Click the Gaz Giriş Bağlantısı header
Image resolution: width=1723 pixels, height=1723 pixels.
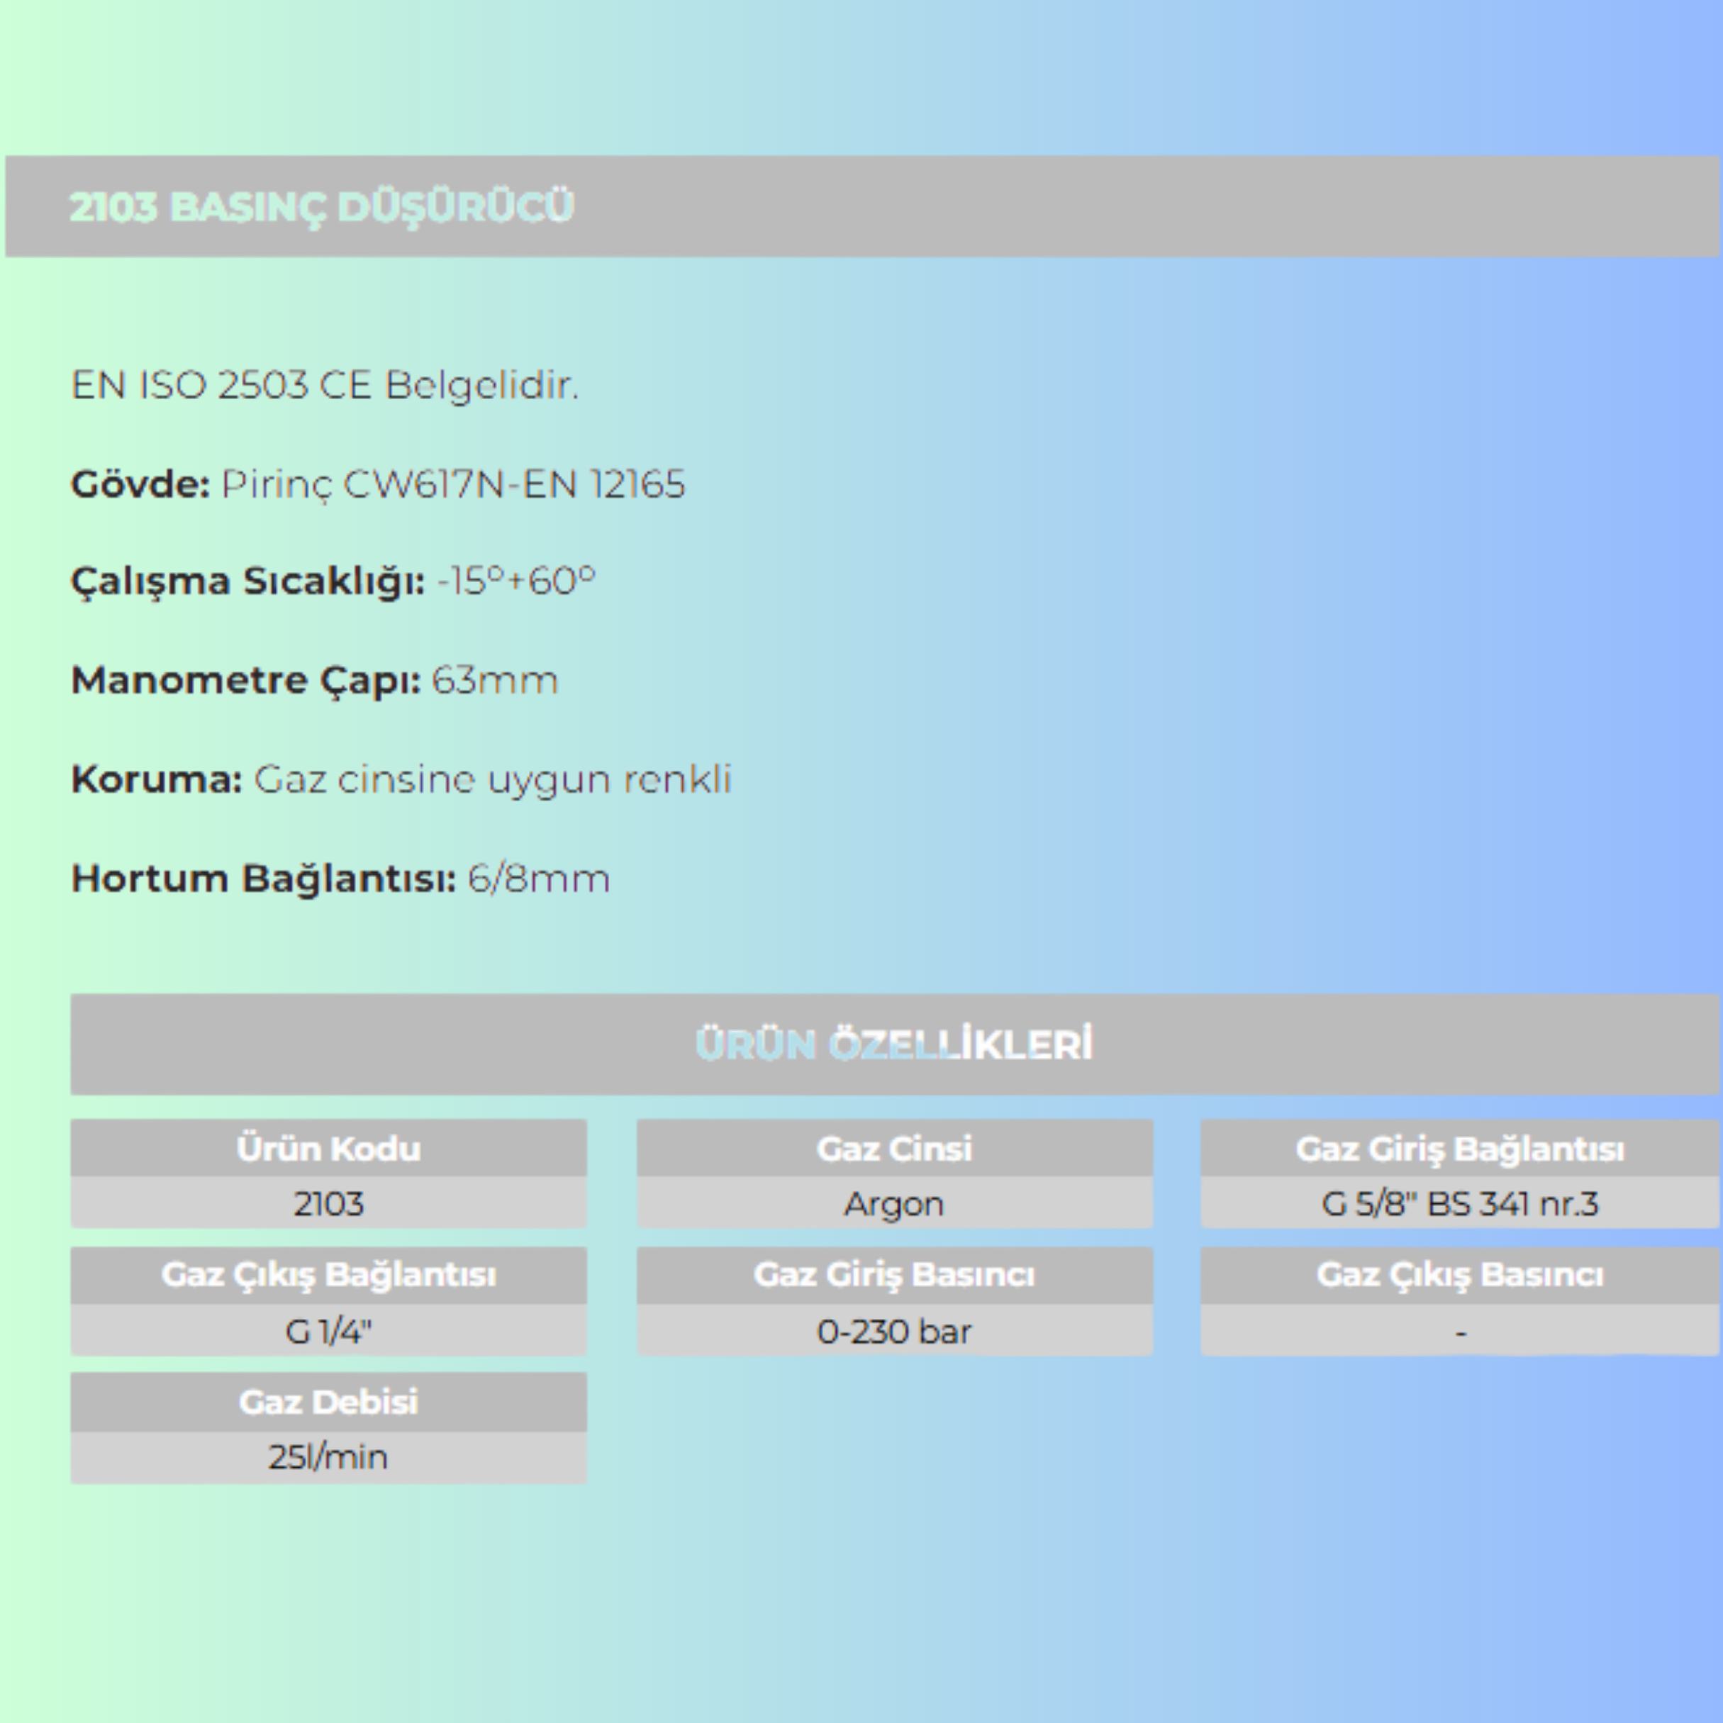[1460, 1149]
